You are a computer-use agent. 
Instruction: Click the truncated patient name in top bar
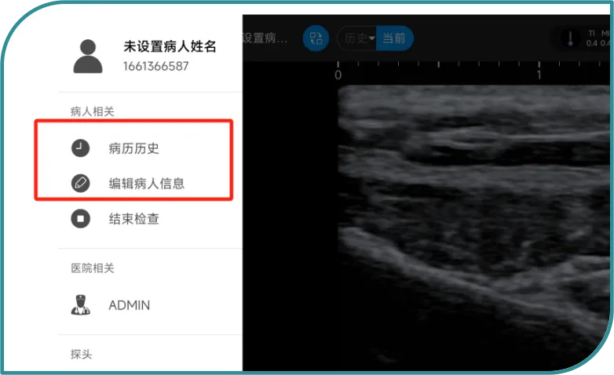tap(265, 38)
